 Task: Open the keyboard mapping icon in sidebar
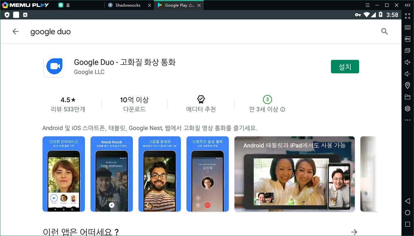coord(407,28)
